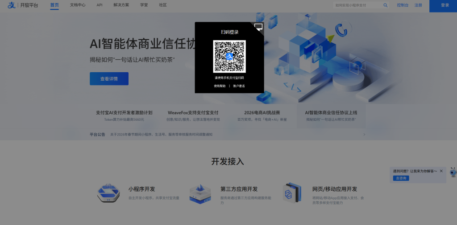Click the blue 登录 button
The image size is (457, 225).
tap(443, 5)
